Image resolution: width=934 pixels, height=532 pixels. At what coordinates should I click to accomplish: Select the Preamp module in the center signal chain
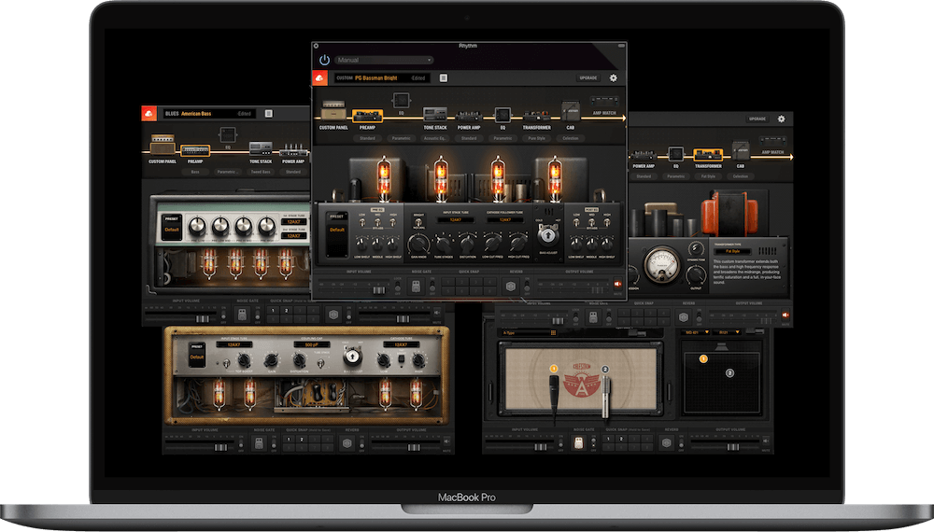point(366,114)
